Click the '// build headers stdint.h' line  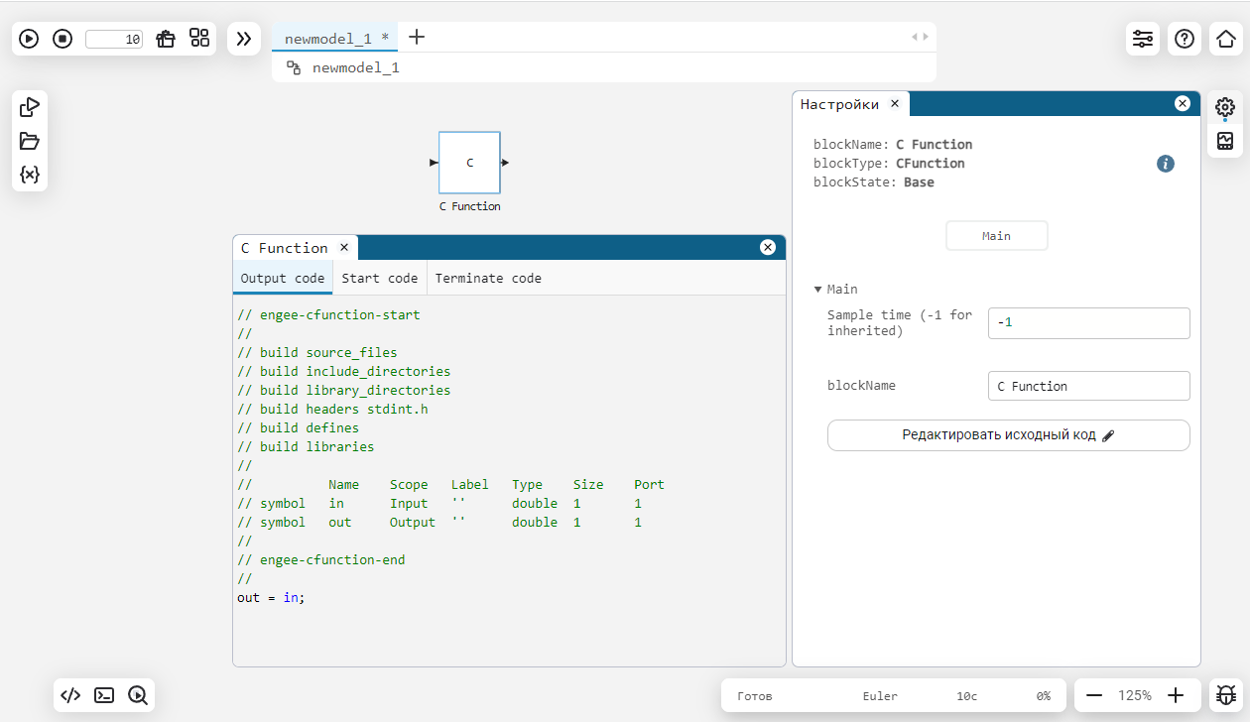click(x=332, y=410)
